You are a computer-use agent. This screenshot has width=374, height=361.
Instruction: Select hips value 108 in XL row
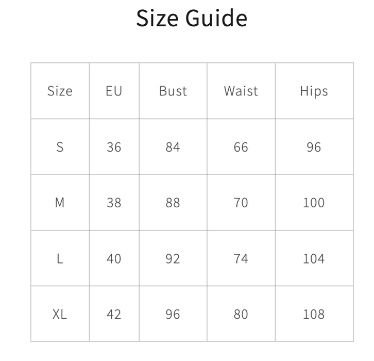[x=314, y=314]
